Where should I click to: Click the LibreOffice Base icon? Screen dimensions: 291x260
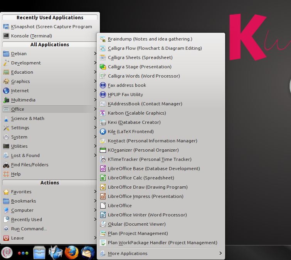click(x=103, y=169)
